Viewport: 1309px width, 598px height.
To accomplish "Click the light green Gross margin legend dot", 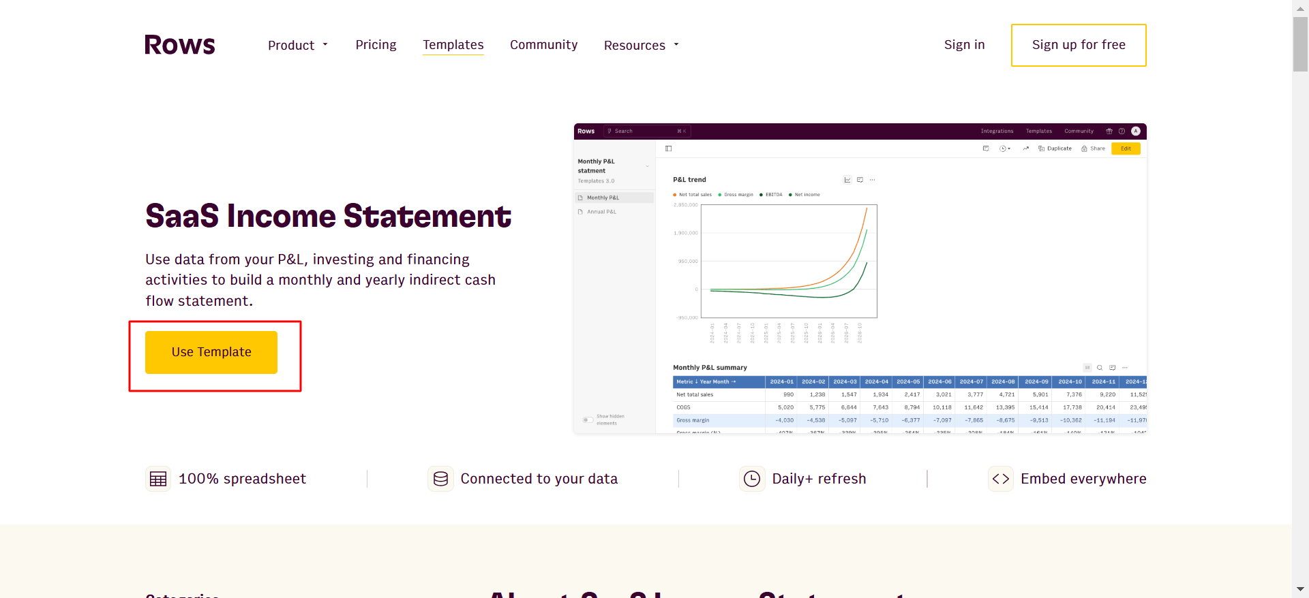I will [x=720, y=195].
